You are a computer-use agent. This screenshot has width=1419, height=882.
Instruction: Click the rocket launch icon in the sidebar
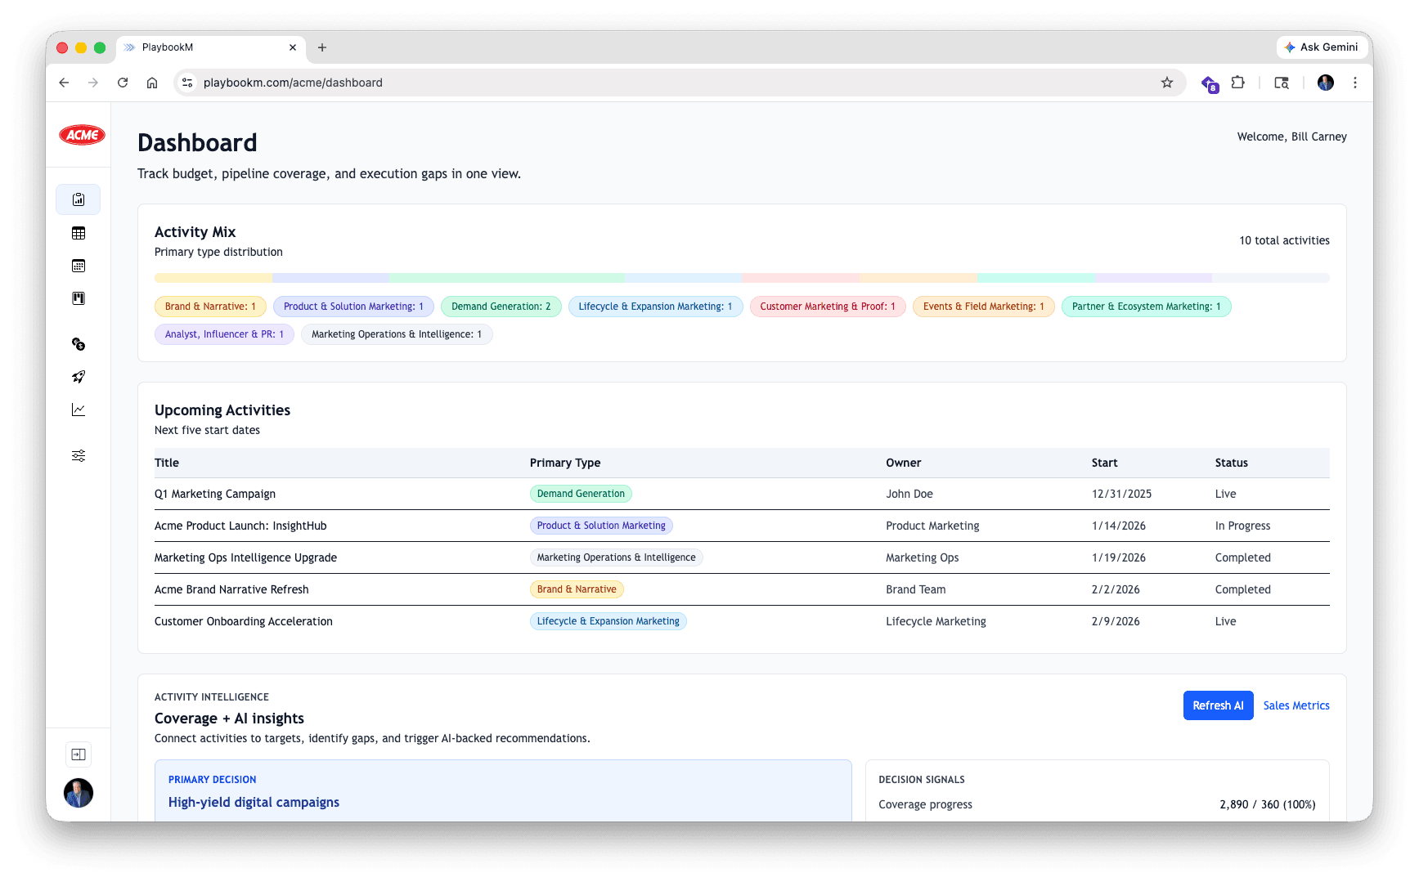[x=78, y=377]
